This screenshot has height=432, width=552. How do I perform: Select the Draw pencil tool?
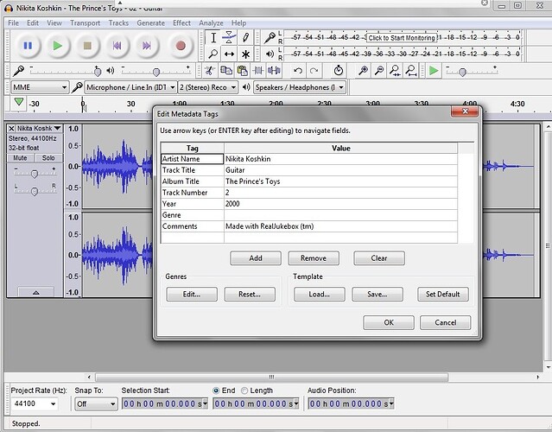245,38
